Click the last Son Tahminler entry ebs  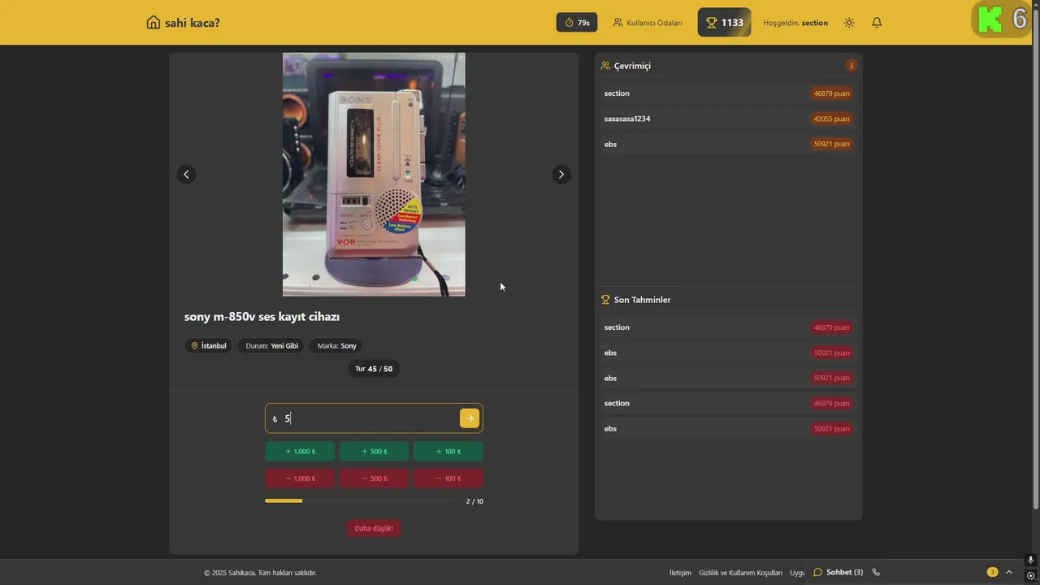click(728, 428)
